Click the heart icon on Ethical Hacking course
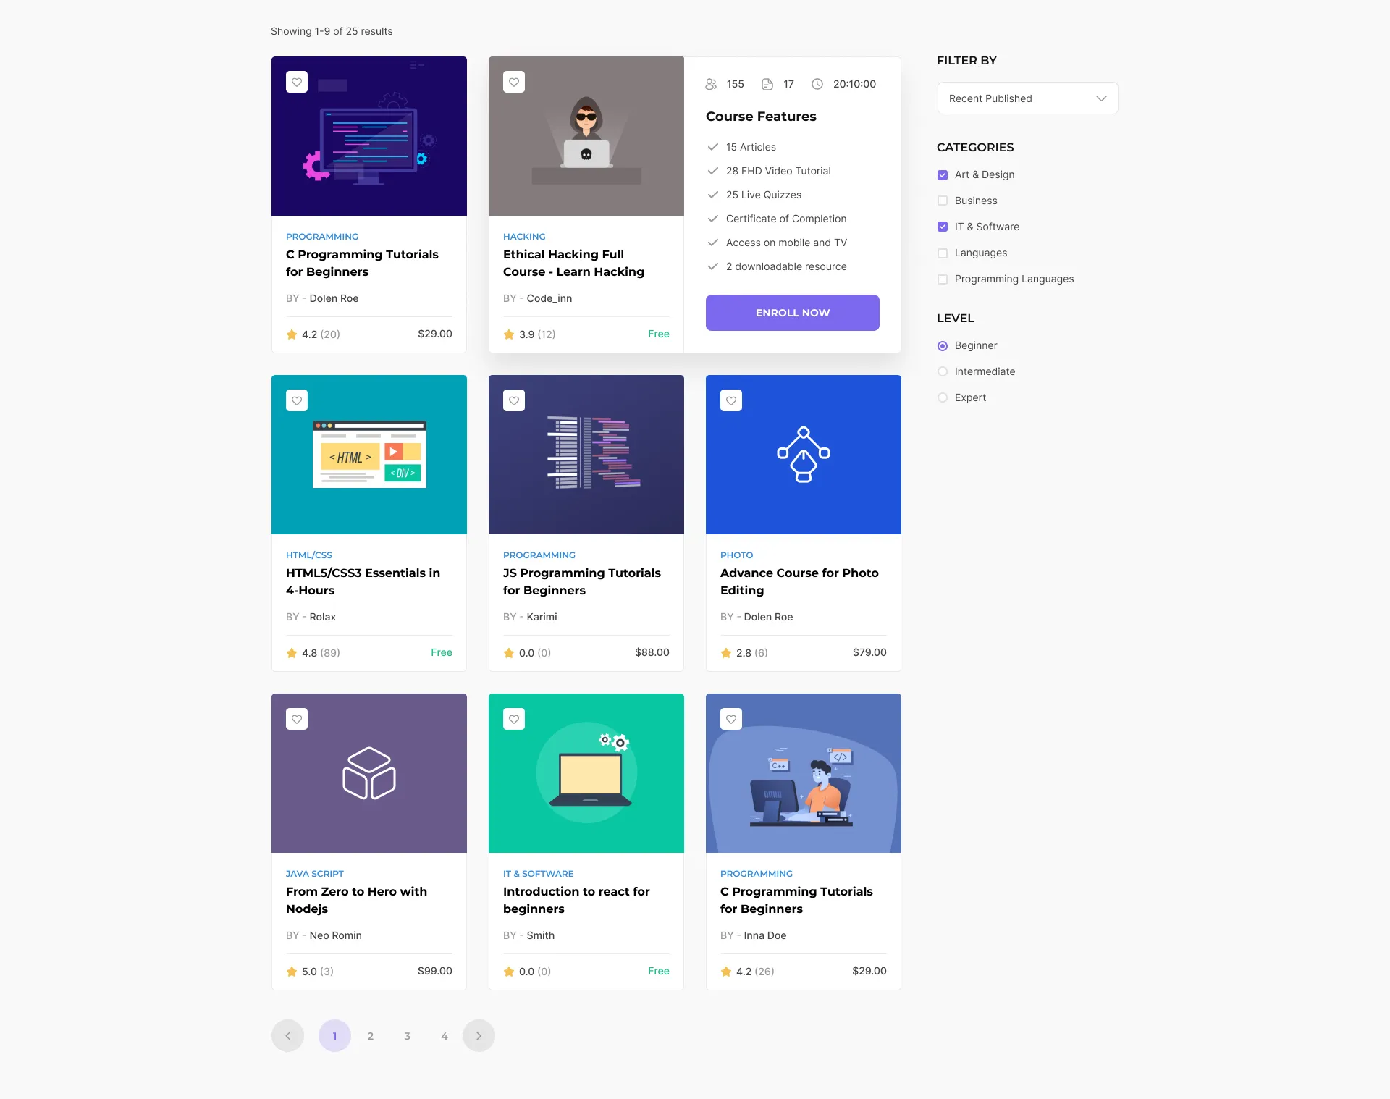This screenshot has height=1099, width=1390. coord(514,82)
